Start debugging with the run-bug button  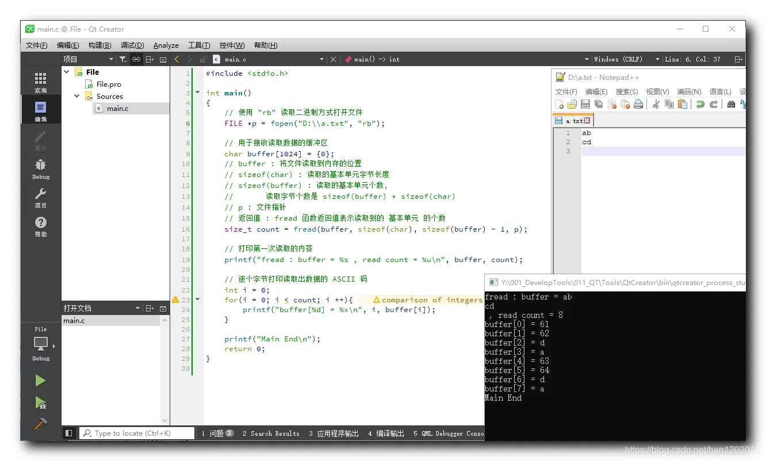[40, 402]
